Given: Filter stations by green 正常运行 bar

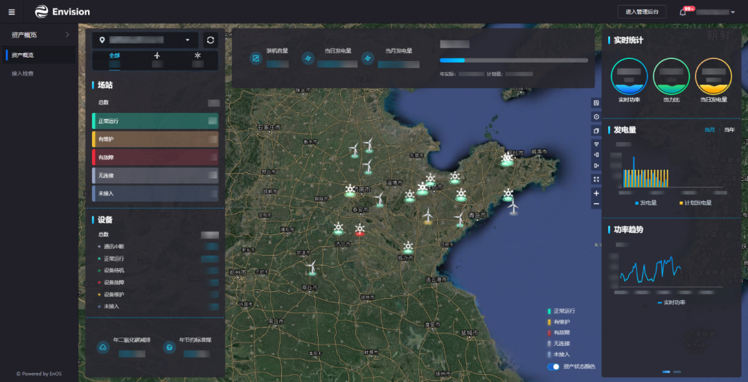Looking at the screenshot, I should 155,121.
